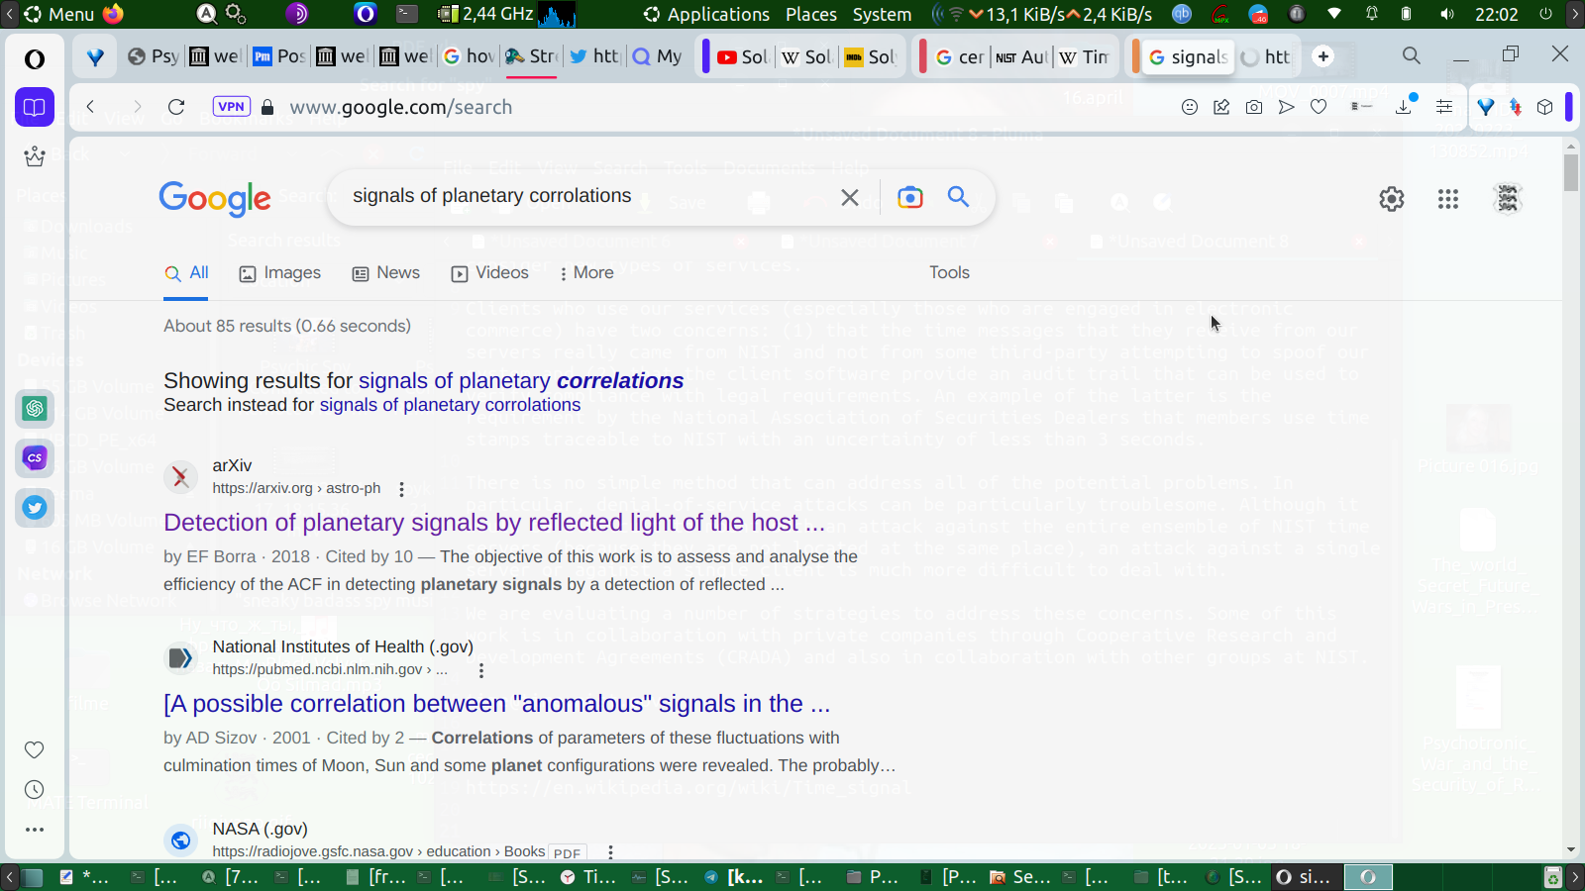This screenshot has height=891, width=1585.
Task: Toggle the VPN badge in the address bar
Action: (231, 107)
